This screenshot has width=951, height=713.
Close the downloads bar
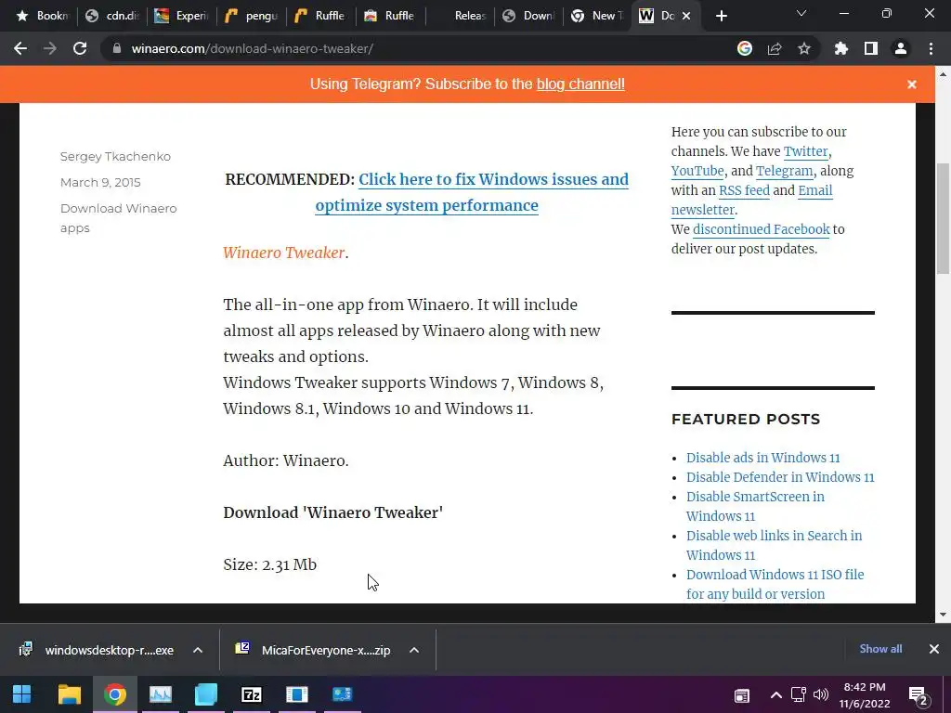tap(934, 649)
